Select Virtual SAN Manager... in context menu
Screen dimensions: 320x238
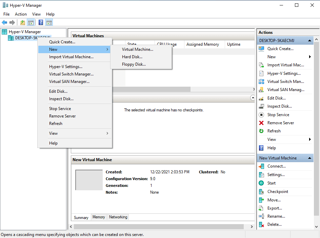pyautogui.click(x=75, y=82)
